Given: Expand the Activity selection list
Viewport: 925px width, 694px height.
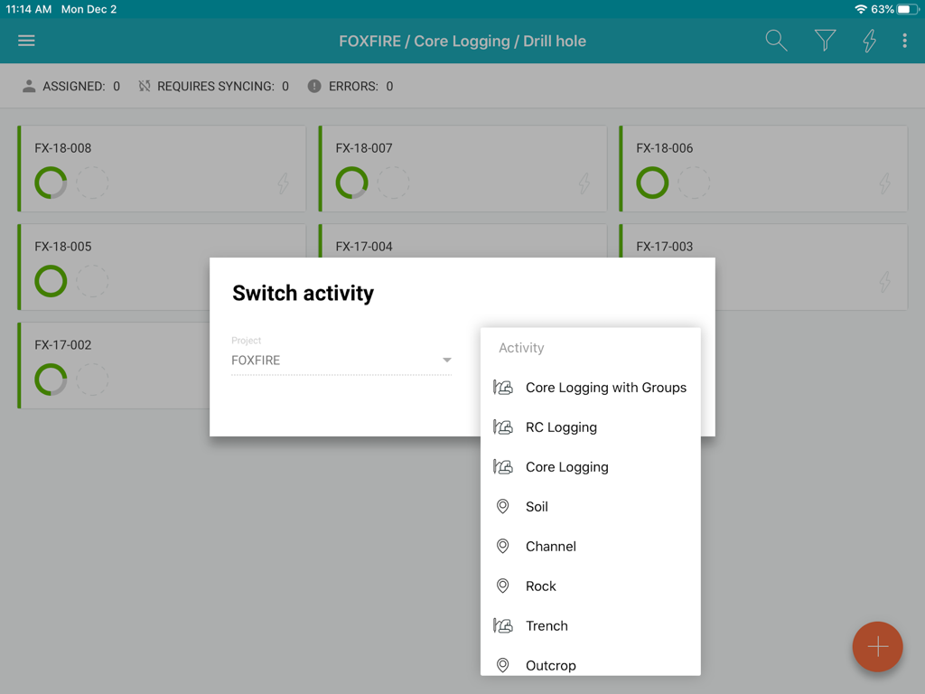Looking at the screenshot, I should click(591, 348).
